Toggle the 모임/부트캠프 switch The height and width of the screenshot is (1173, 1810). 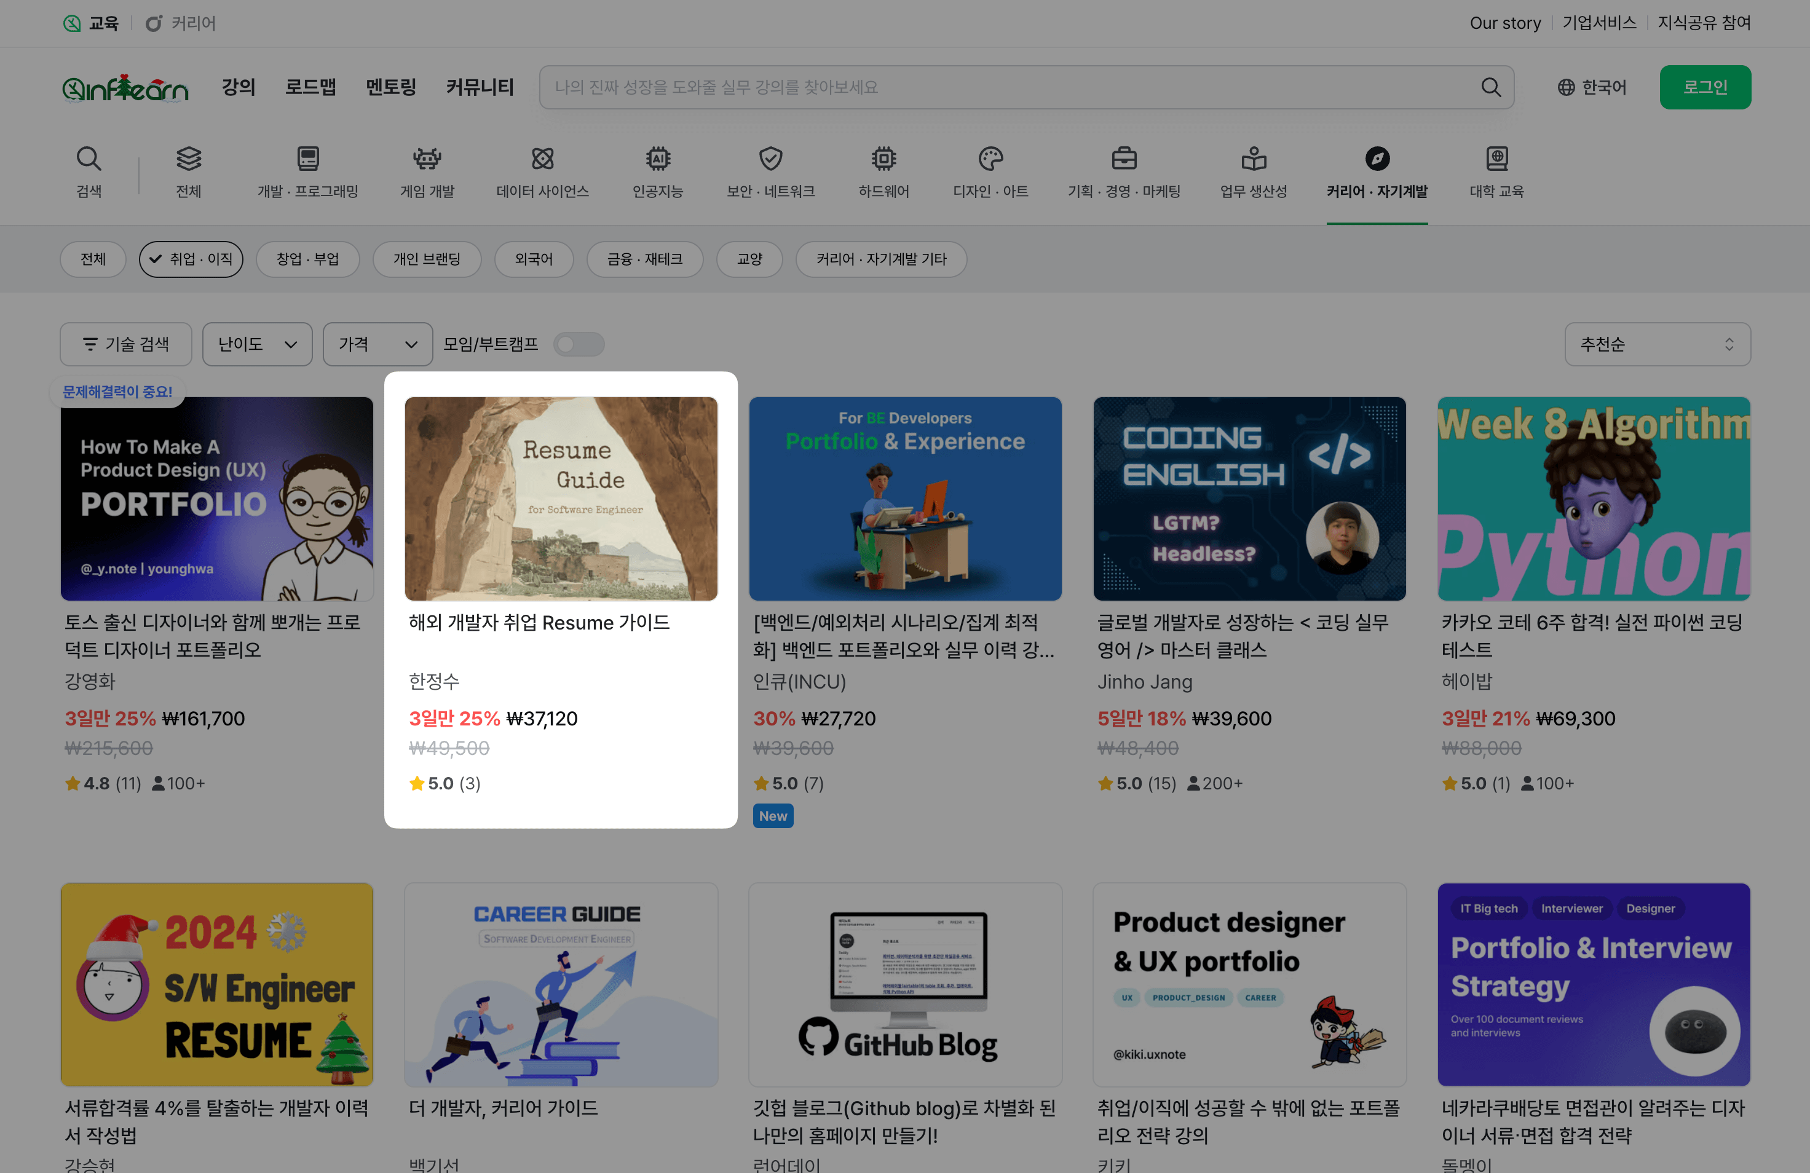click(578, 345)
